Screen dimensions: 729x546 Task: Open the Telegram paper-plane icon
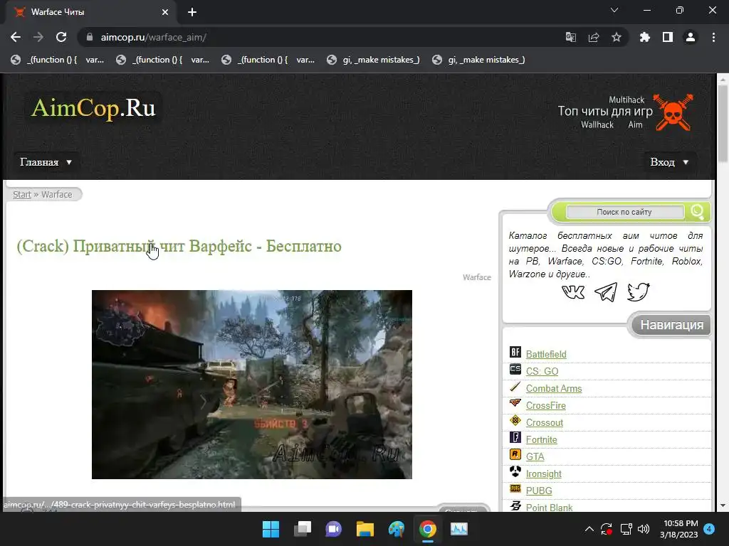(606, 292)
